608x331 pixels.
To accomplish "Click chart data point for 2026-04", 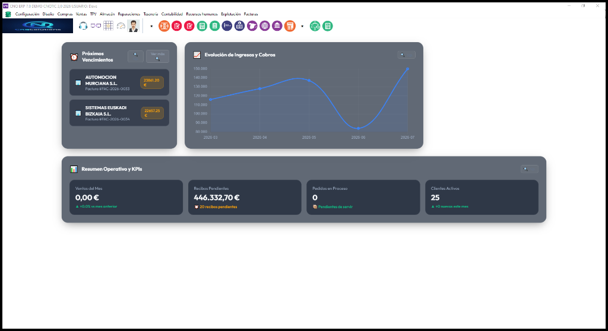I will [260, 89].
